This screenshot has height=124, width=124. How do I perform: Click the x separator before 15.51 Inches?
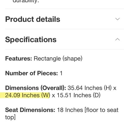click(x=53, y=96)
